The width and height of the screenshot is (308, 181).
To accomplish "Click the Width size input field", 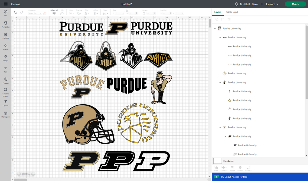I will click(x=120, y=13).
